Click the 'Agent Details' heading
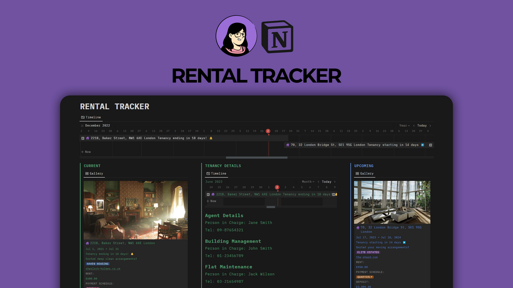Viewport: 513px width, 288px height. [x=224, y=216]
